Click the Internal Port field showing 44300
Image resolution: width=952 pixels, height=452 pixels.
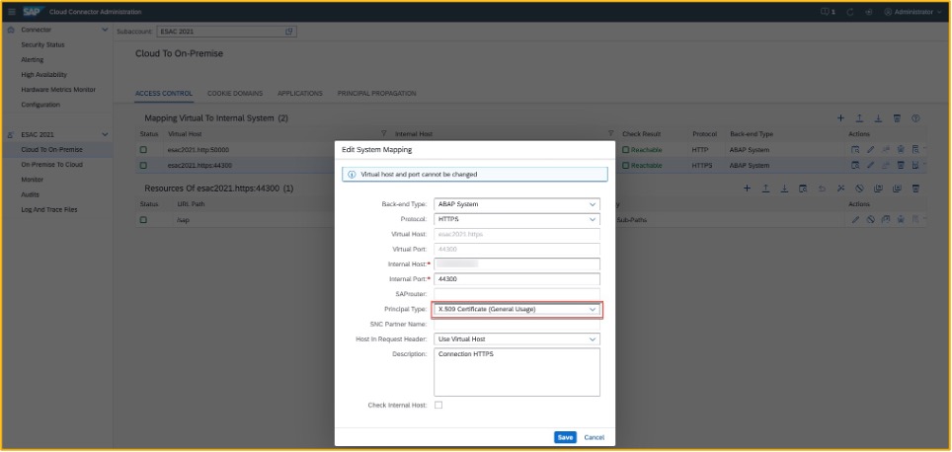(x=516, y=279)
